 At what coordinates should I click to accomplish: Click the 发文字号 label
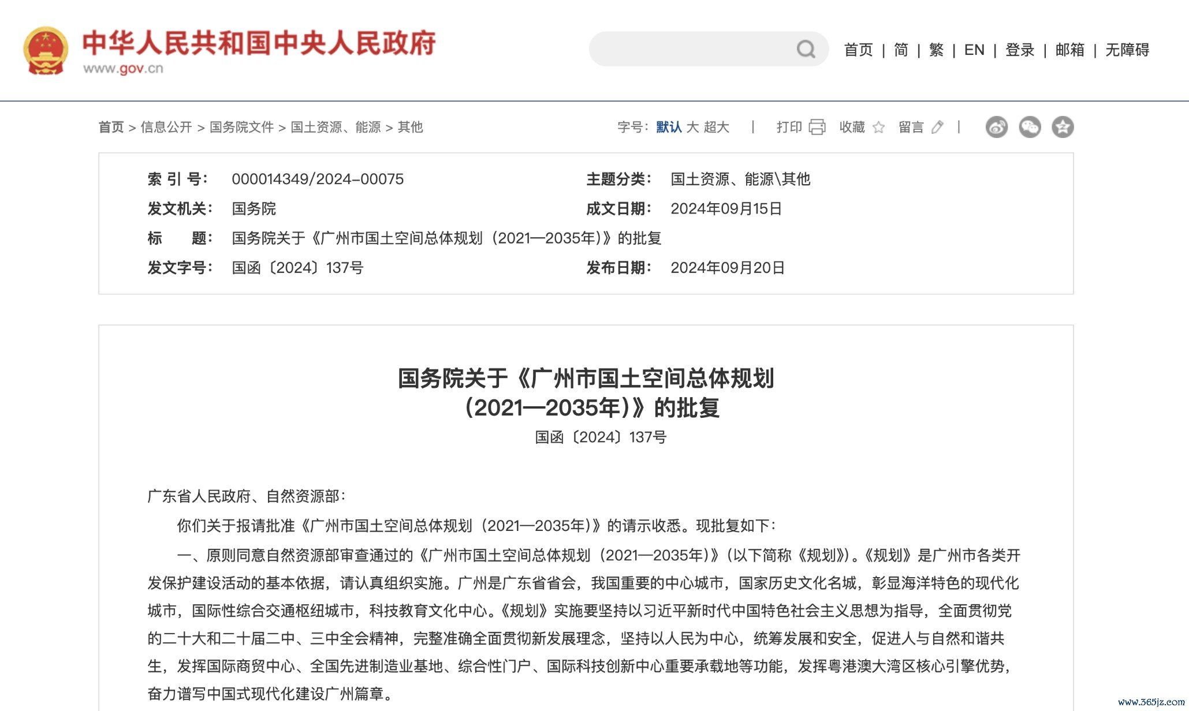point(180,268)
